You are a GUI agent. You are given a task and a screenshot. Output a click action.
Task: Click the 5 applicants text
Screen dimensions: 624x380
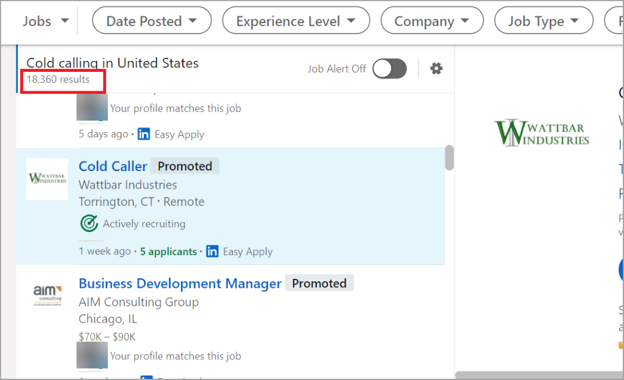[x=168, y=252]
